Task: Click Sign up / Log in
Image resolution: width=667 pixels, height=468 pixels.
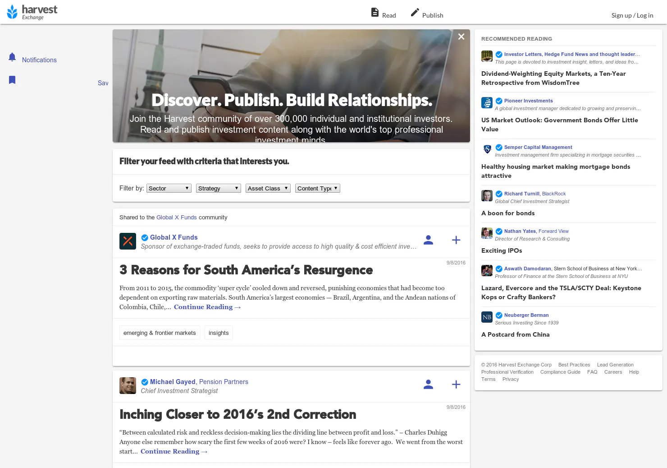Action: coord(632,15)
